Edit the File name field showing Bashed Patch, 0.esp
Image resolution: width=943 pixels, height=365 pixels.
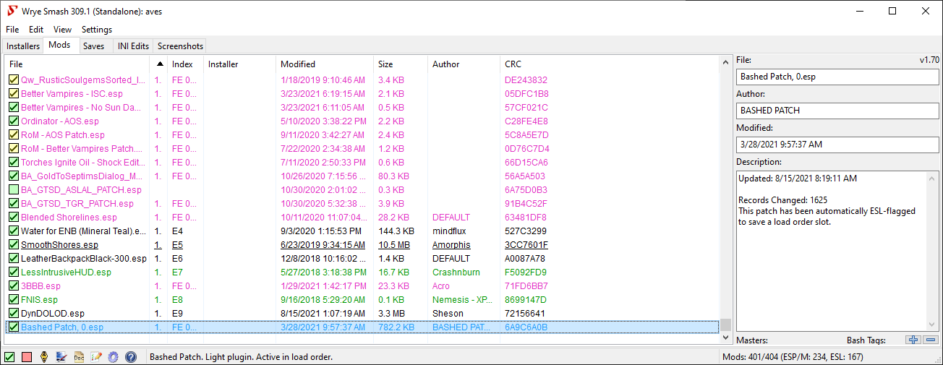(x=837, y=77)
